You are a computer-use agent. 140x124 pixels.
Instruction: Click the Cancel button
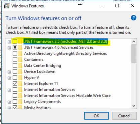(124, 116)
